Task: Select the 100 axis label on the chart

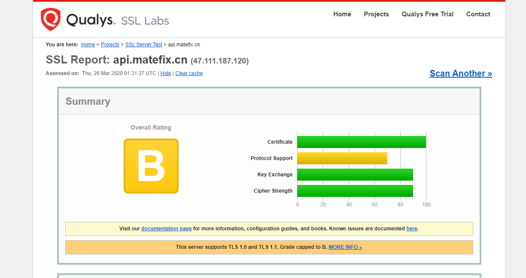Action: tap(426, 205)
